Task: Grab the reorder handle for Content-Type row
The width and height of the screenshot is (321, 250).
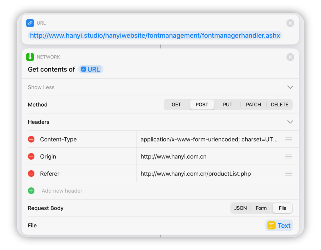Action: pyautogui.click(x=289, y=139)
